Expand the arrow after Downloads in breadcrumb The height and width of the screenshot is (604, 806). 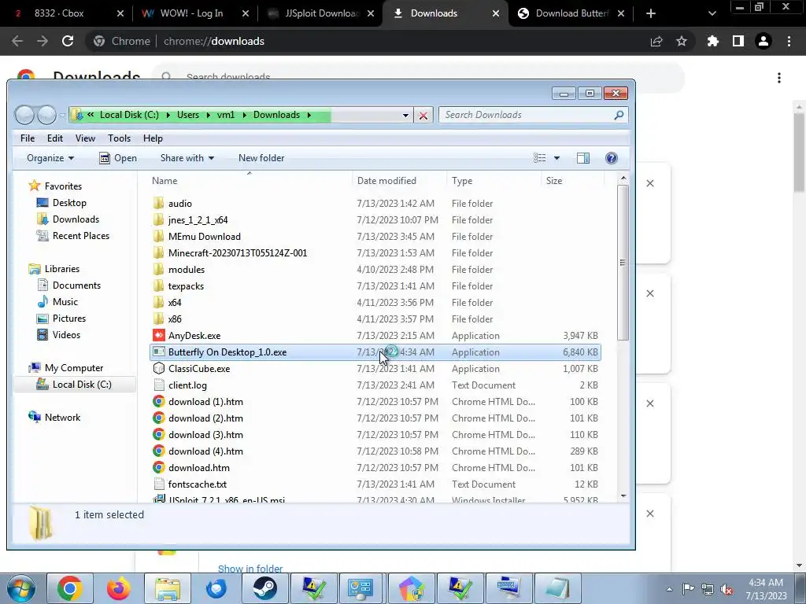309,115
